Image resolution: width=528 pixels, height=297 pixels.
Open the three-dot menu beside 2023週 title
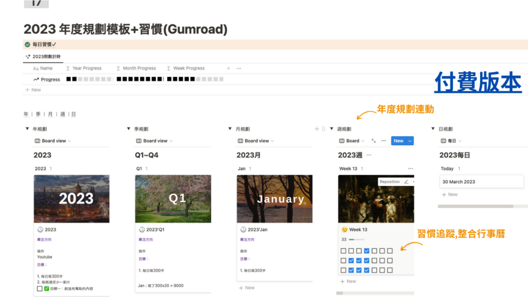[369, 155]
